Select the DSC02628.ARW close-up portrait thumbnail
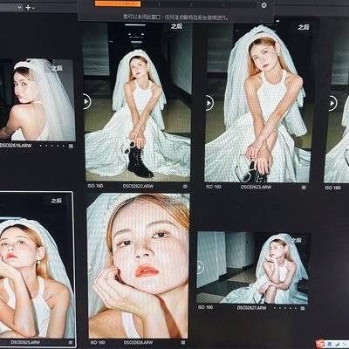 139,265
